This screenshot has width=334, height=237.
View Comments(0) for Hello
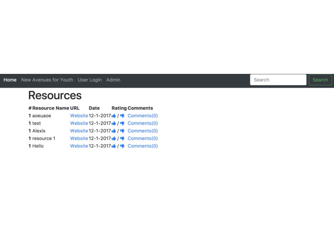(143, 146)
